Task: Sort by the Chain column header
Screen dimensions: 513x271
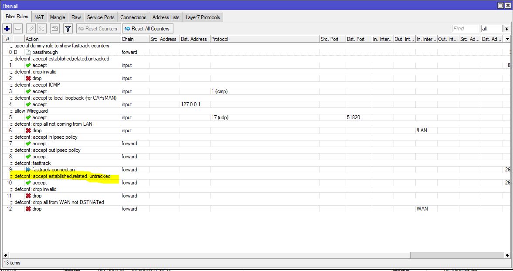Action: 134,39
